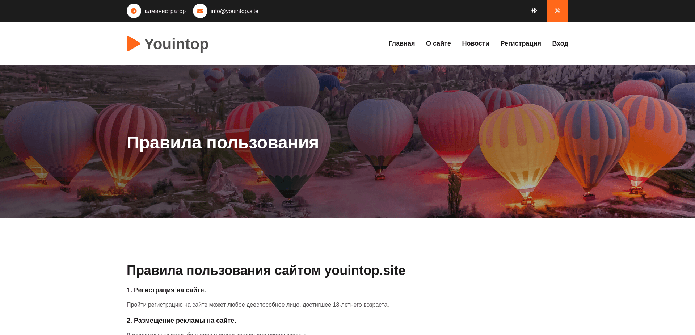The image size is (695, 335).
Task: Click the Правила пользования hero heading
Action: 222,142
